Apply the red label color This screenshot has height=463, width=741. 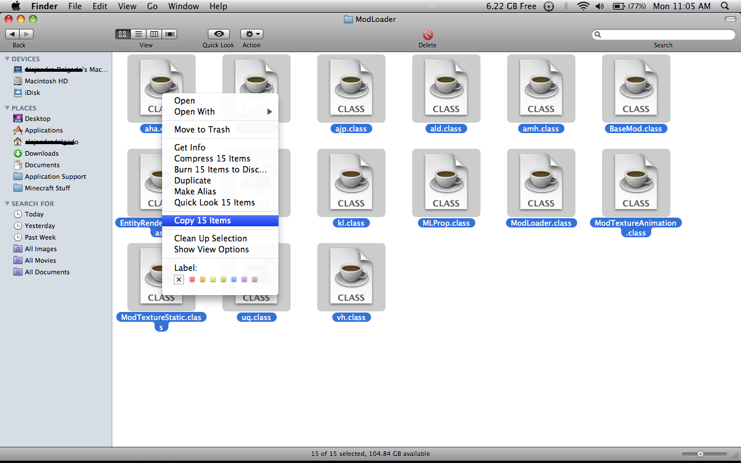[192, 280]
